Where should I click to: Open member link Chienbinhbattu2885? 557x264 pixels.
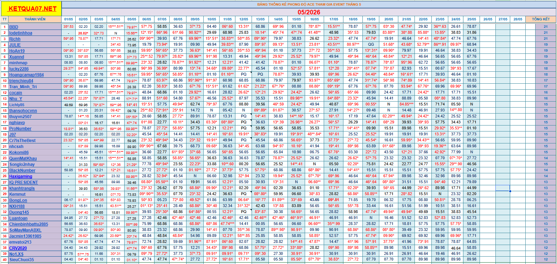[29, 224]
